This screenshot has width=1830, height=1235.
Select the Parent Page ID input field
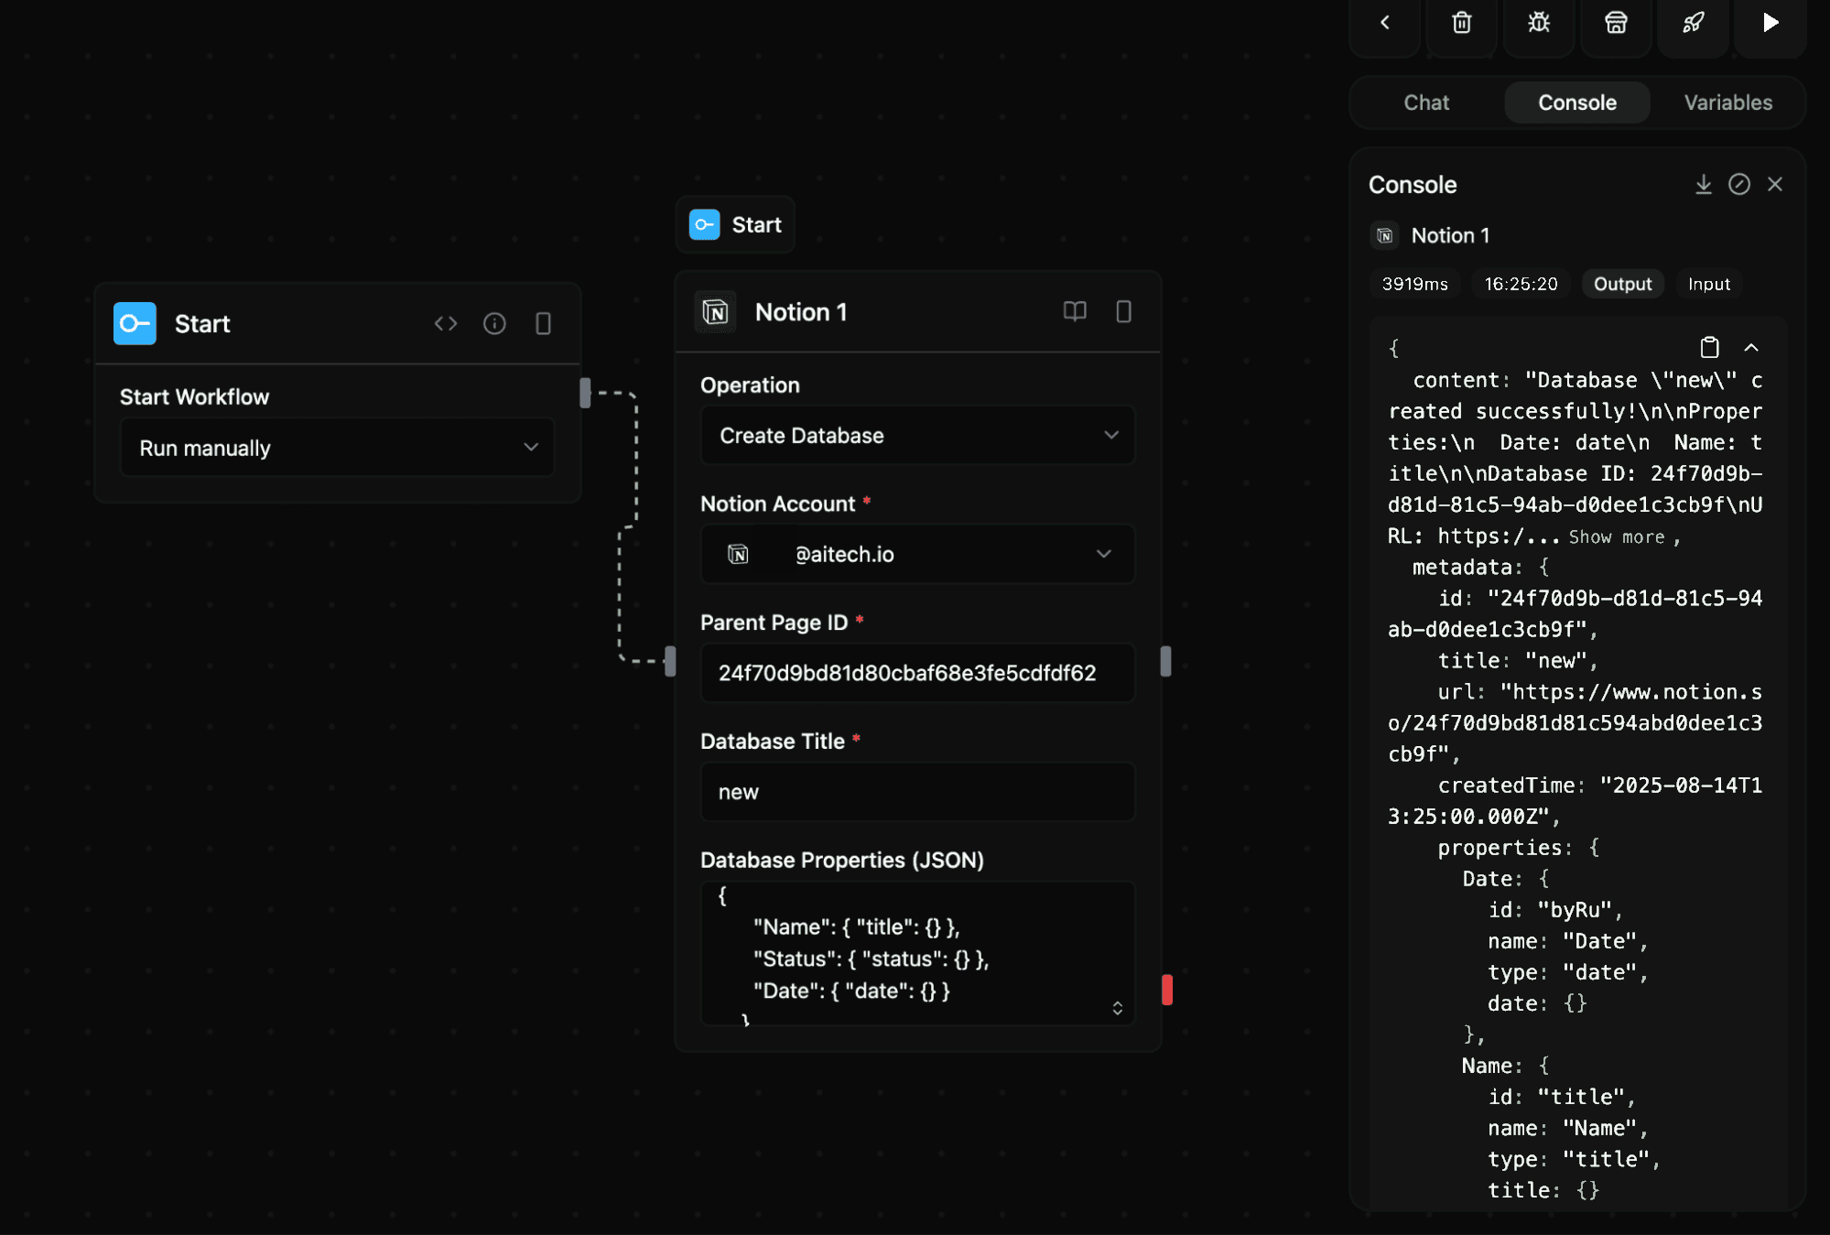coord(916,673)
